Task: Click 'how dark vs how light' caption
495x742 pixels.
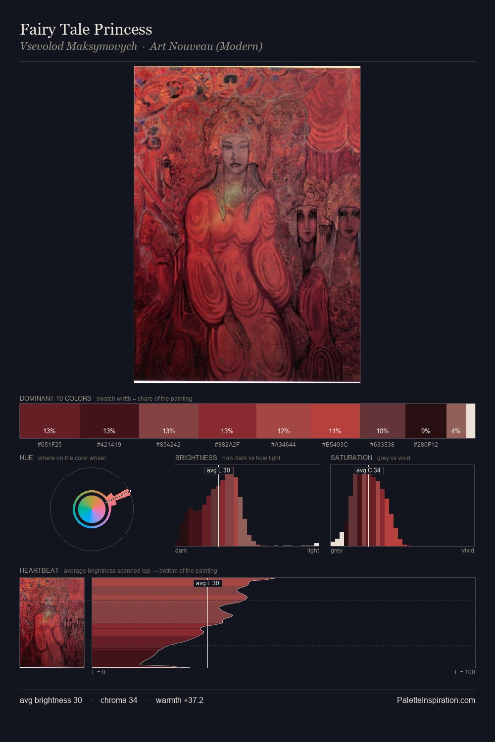Action: [x=251, y=458]
